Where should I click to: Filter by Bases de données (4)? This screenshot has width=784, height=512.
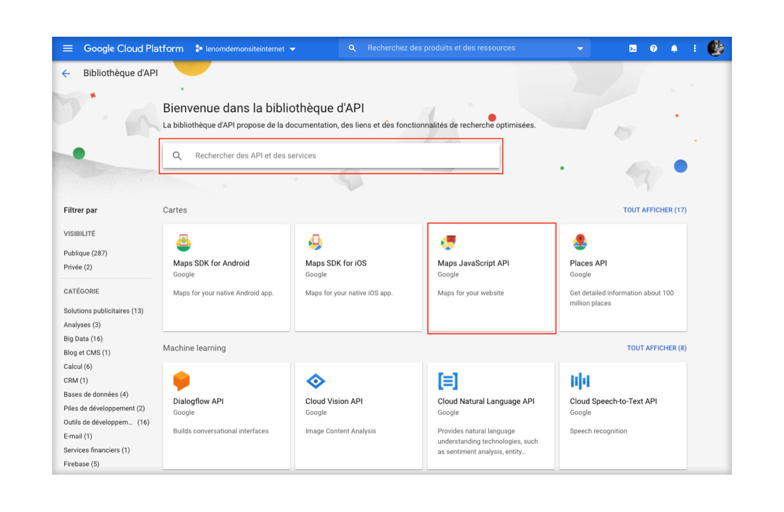96,395
